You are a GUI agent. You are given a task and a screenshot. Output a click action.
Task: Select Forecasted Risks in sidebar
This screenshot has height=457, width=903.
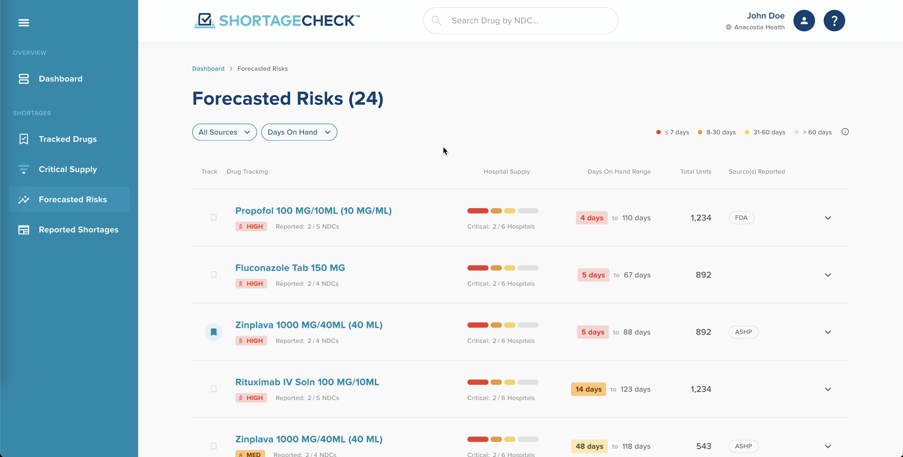tap(69, 199)
